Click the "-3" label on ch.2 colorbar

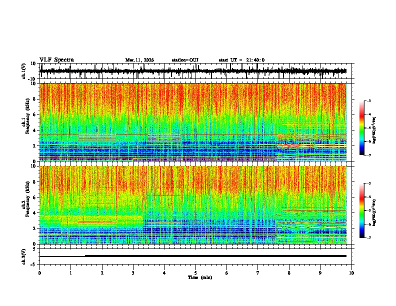(369, 183)
